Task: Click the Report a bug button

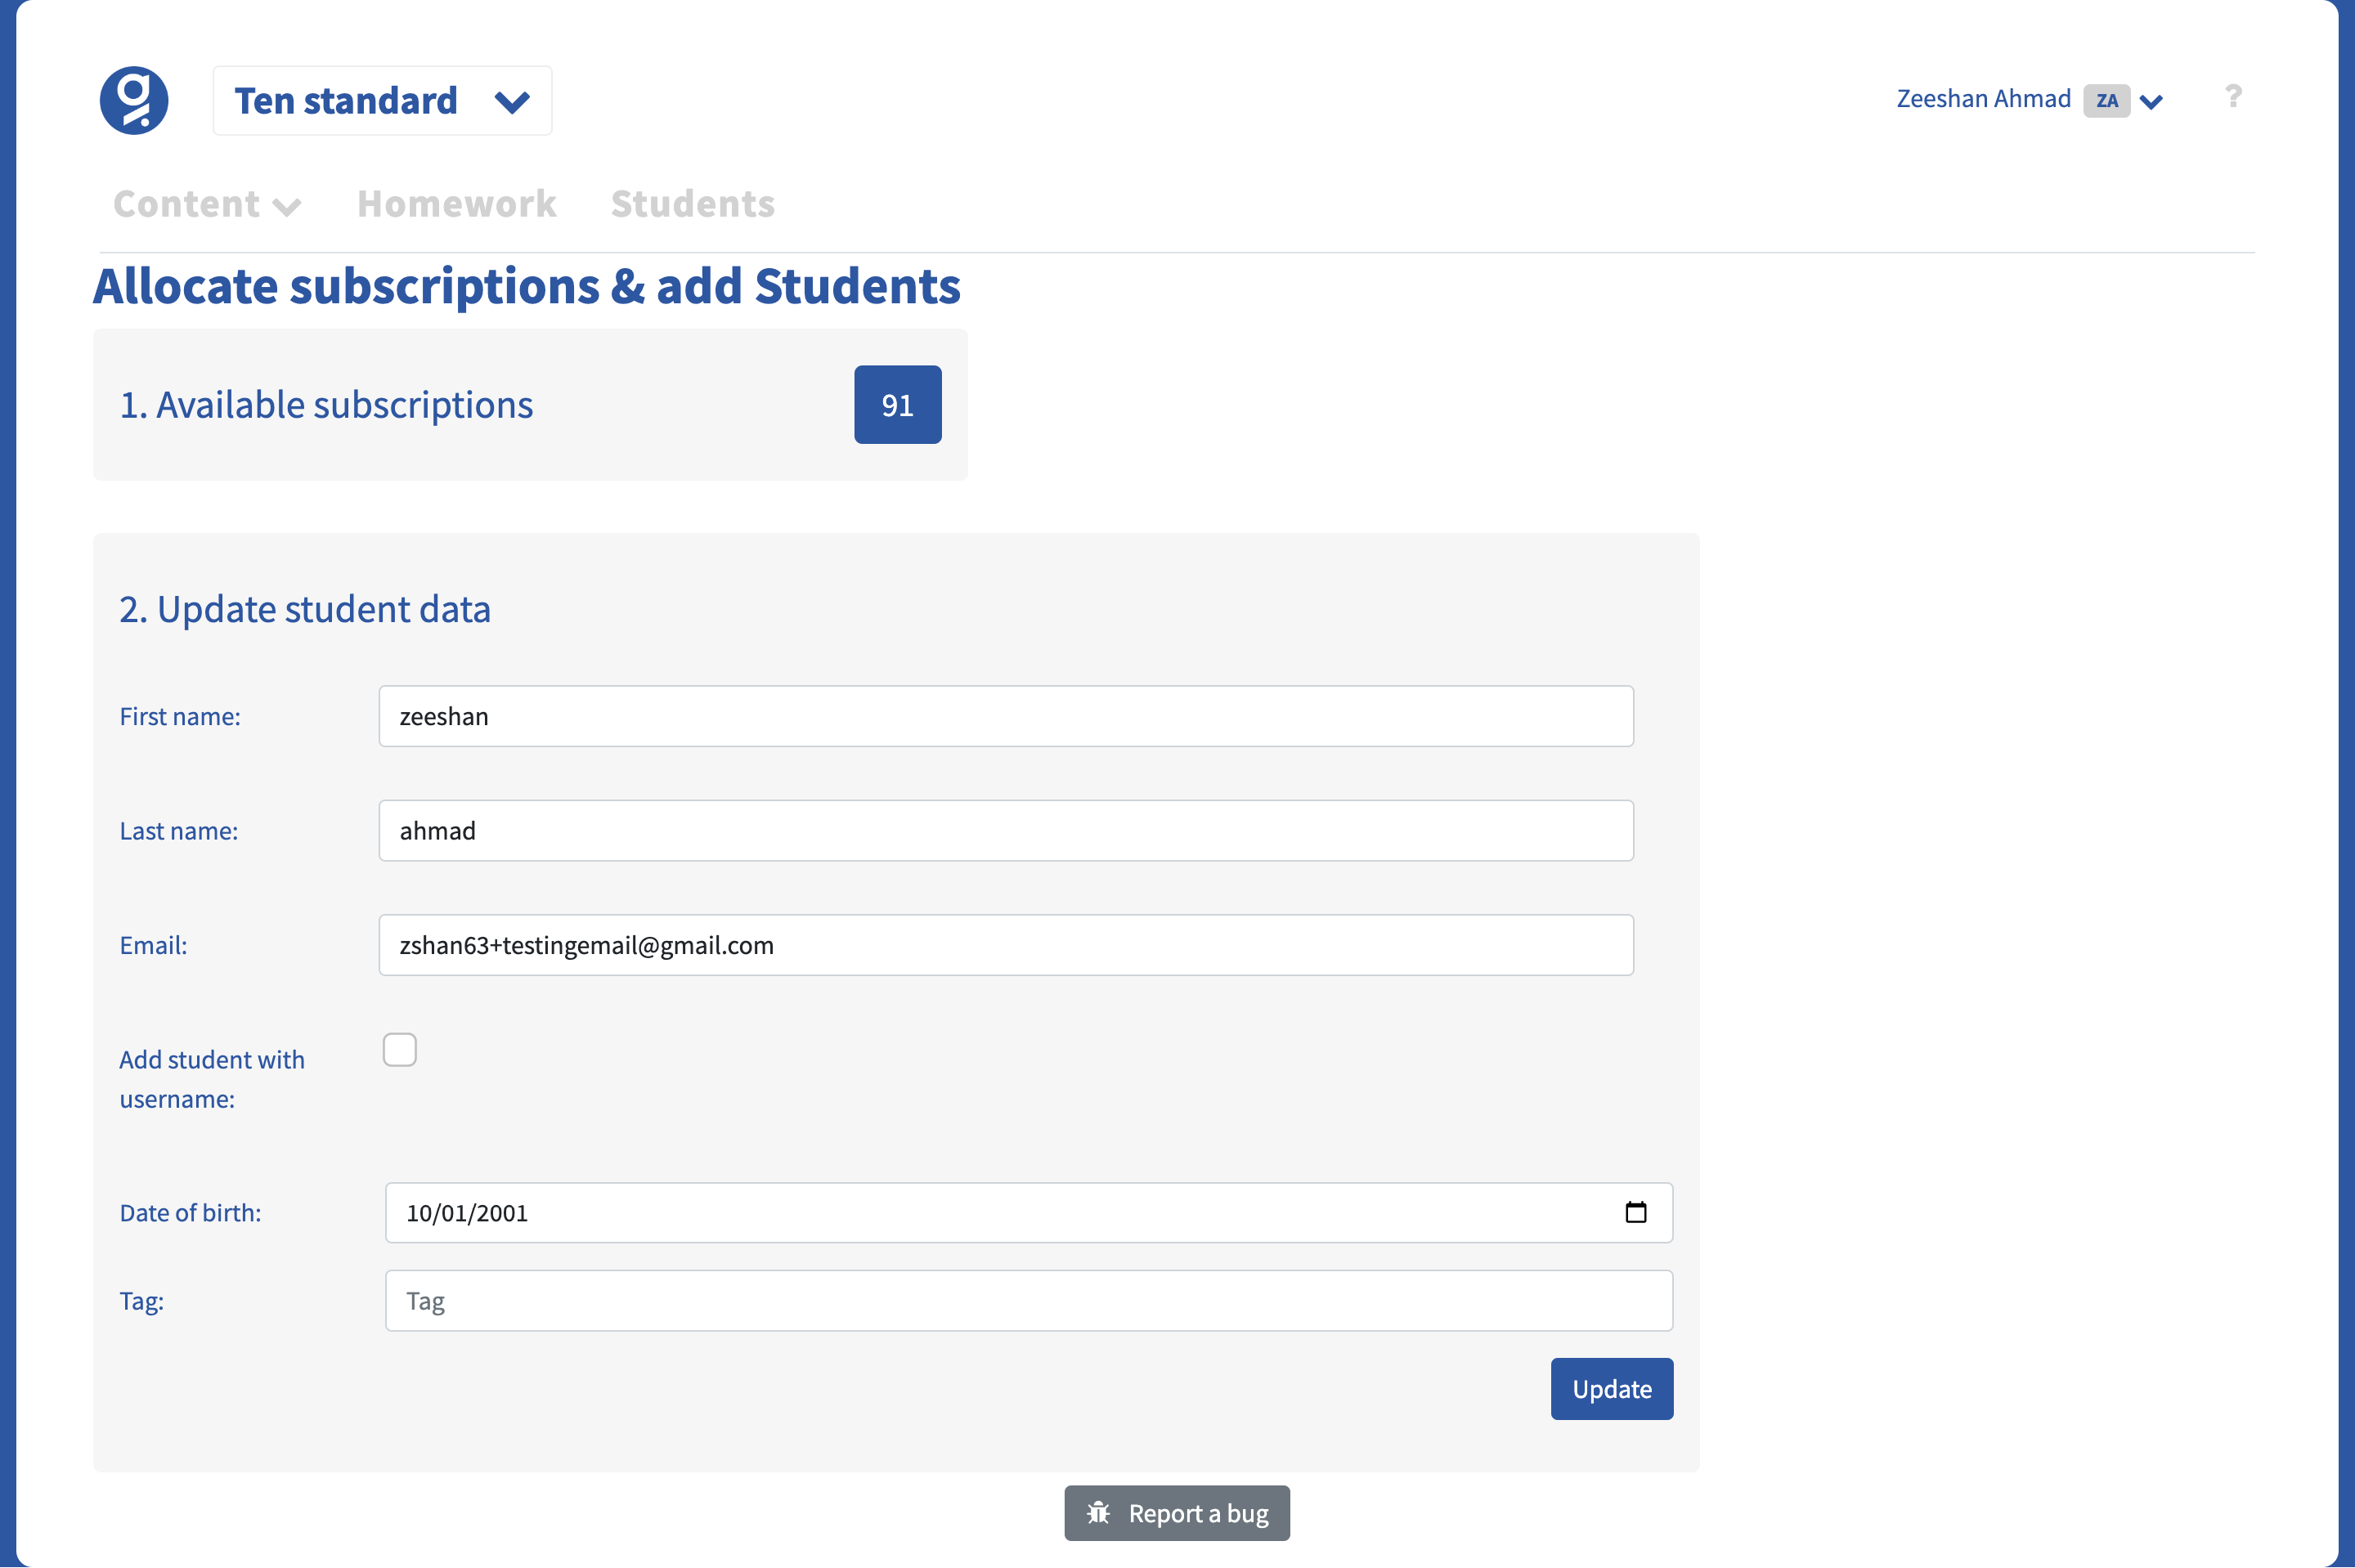Action: pyautogui.click(x=1177, y=1513)
